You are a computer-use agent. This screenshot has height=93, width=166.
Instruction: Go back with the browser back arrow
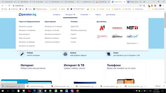(2, 6)
